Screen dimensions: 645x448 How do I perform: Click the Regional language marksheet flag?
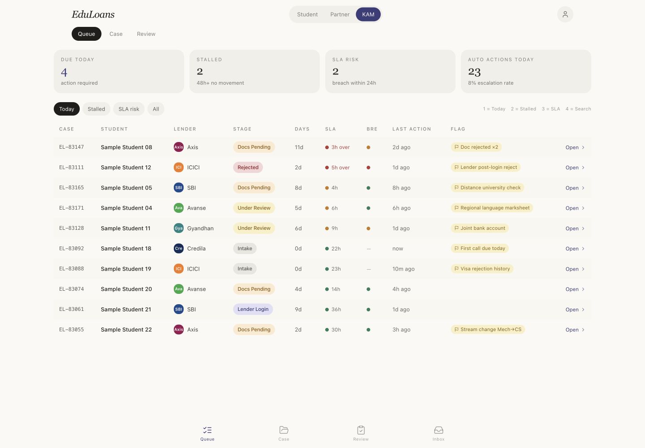click(492, 208)
